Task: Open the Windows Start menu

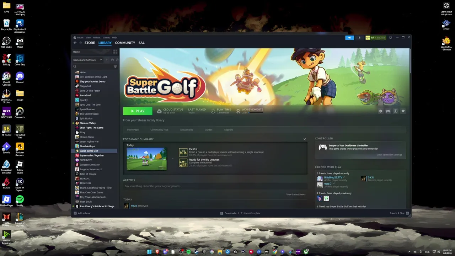Action: pos(149,252)
